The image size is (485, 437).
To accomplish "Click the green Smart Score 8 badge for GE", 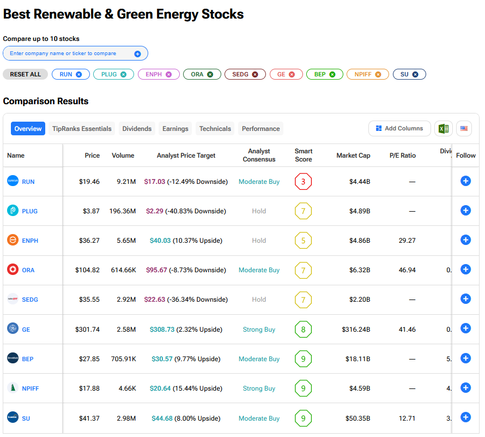I will pyautogui.click(x=303, y=329).
